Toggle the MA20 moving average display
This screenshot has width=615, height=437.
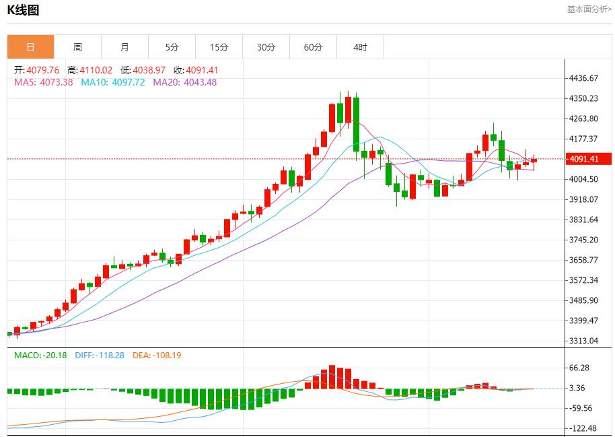coord(170,82)
